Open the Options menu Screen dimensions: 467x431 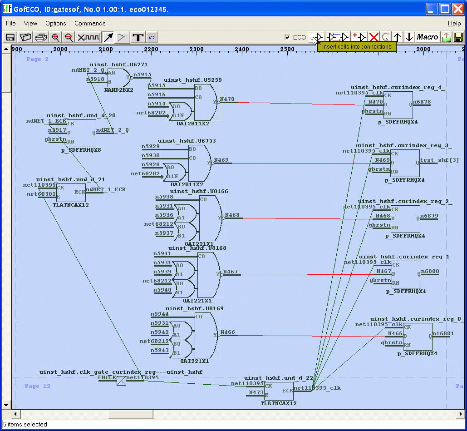[55, 23]
